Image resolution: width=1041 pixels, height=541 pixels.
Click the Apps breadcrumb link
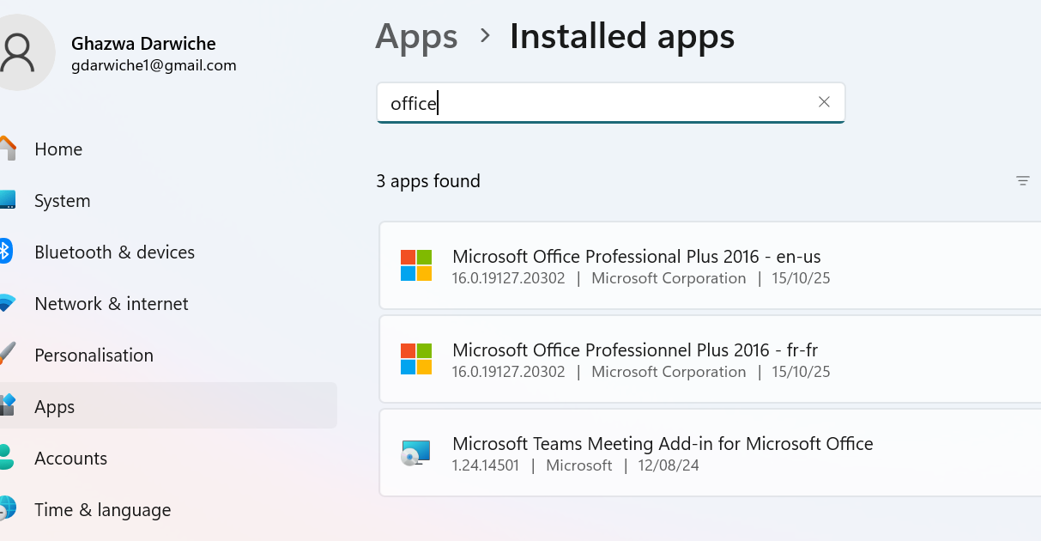pos(416,37)
